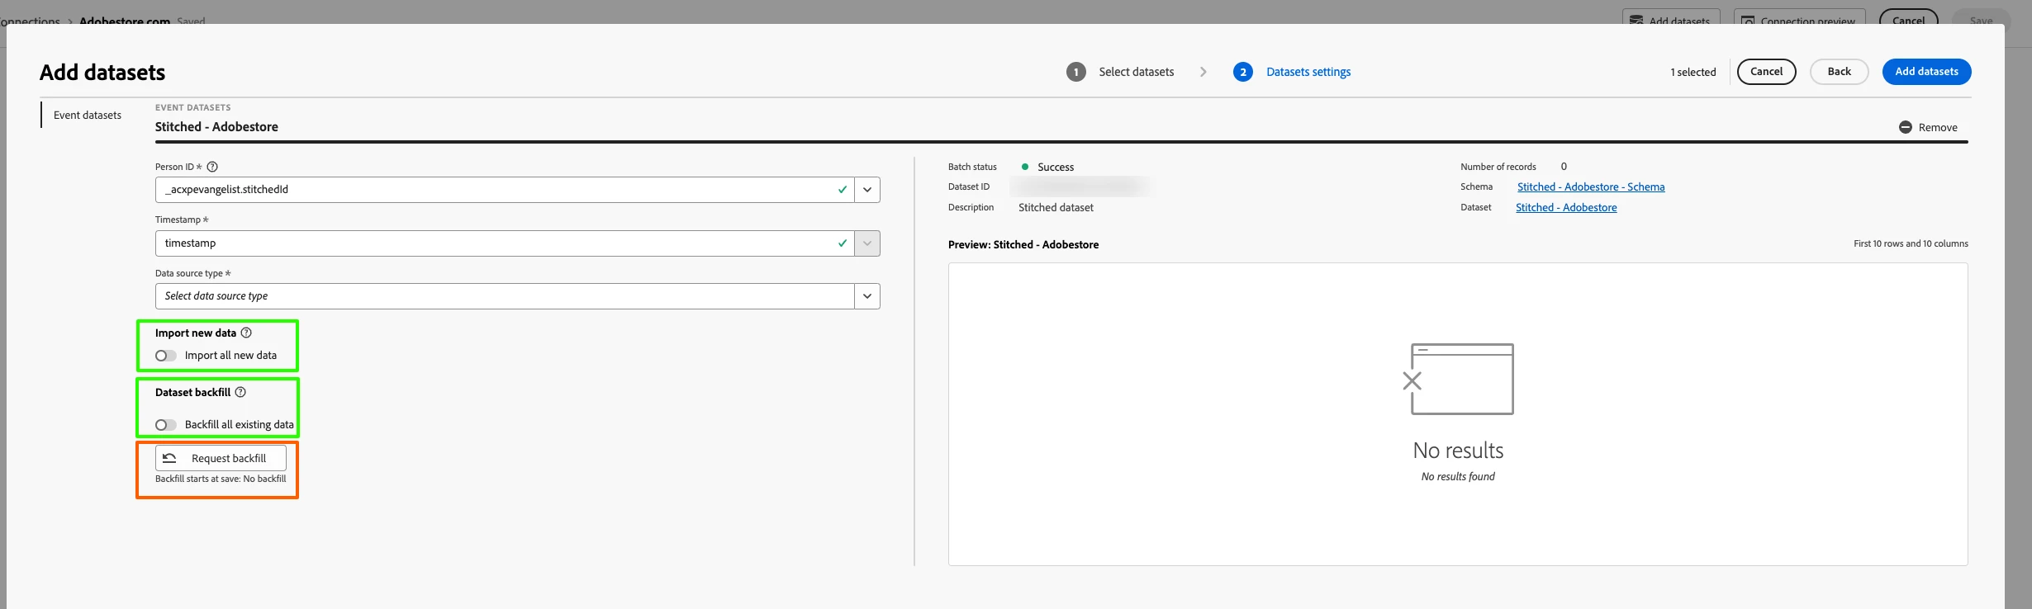
Task: Click the chevron between wizard steps
Action: pos(1204,72)
